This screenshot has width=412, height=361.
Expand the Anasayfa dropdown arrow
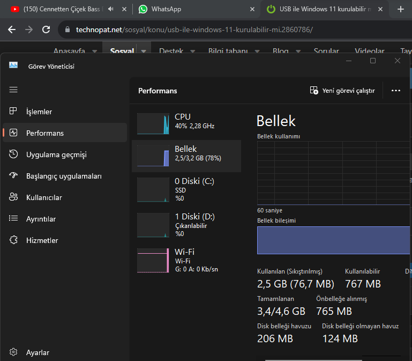[x=94, y=51]
